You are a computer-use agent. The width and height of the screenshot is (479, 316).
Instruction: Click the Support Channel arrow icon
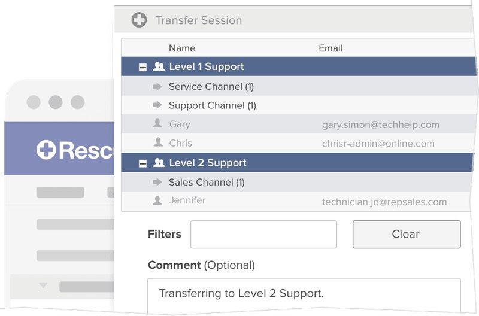pyautogui.click(x=157, y=105)
